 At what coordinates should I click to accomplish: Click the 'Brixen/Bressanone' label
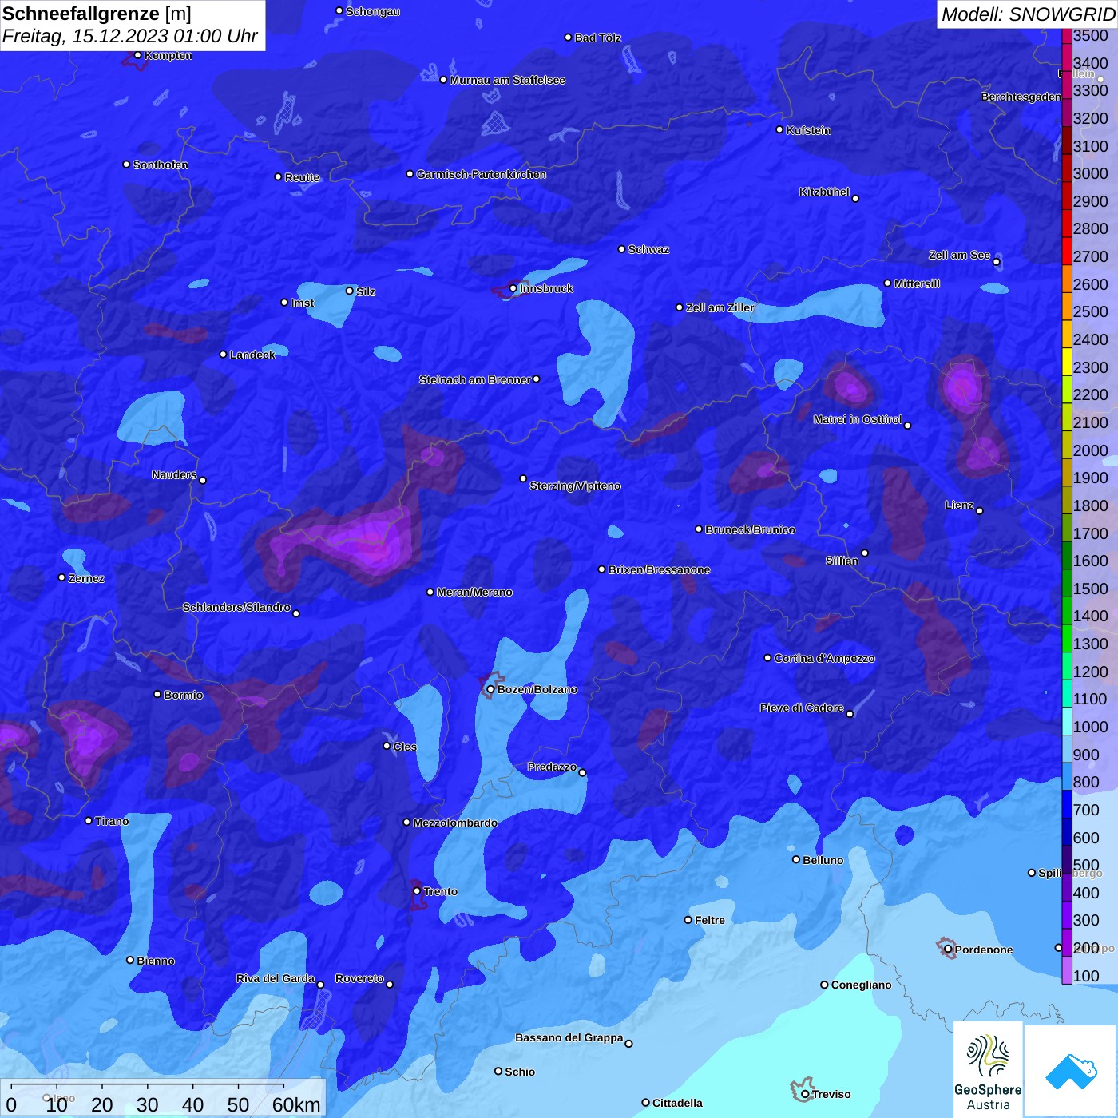coord(659,569)
